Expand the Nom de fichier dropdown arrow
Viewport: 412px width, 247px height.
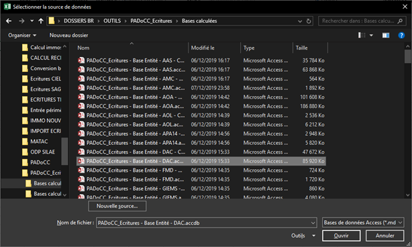pyautogui.click(x=313, y=223)
